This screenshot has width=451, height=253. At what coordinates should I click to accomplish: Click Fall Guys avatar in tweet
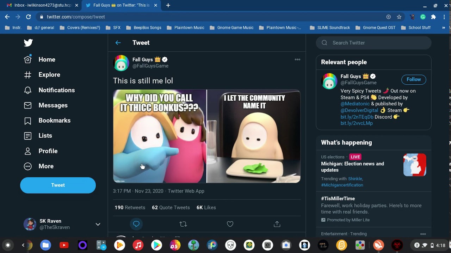click(x=121, y=63)
